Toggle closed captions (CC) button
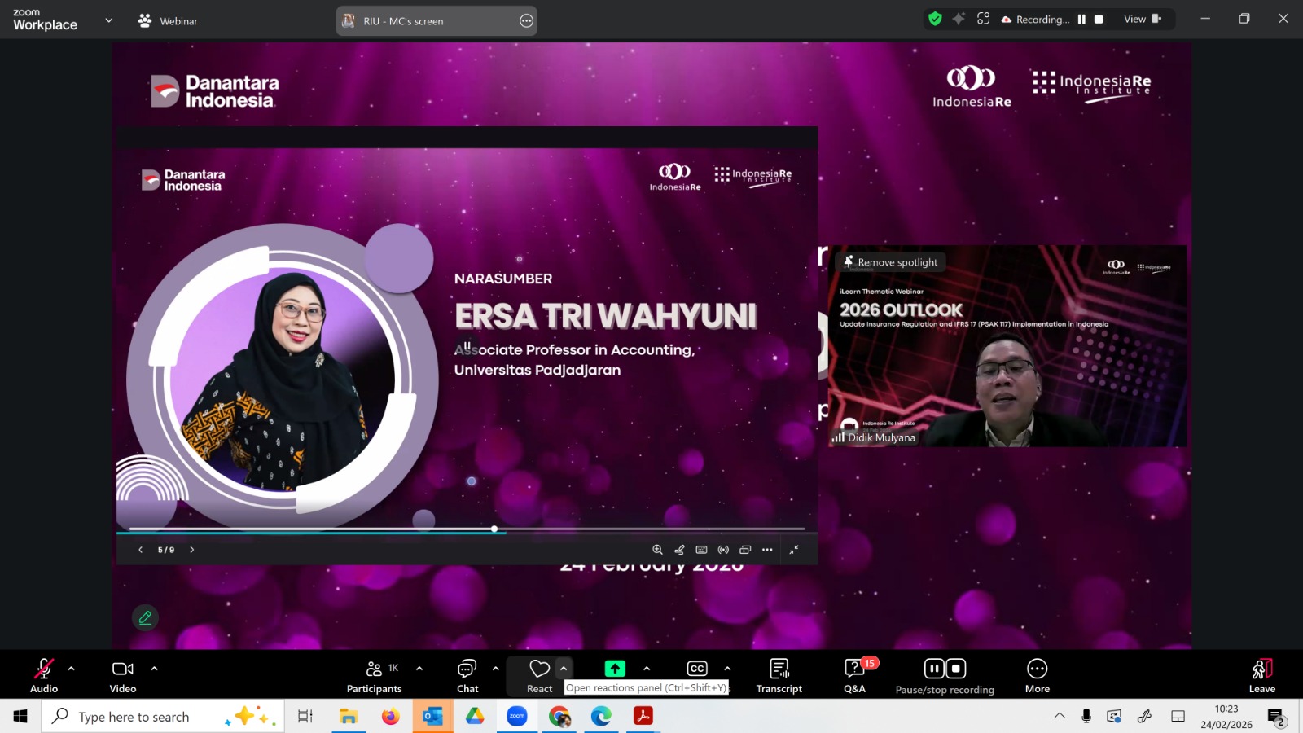 coord(697,669)
